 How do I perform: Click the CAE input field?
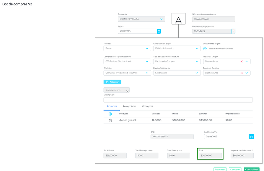pos(172,137)
